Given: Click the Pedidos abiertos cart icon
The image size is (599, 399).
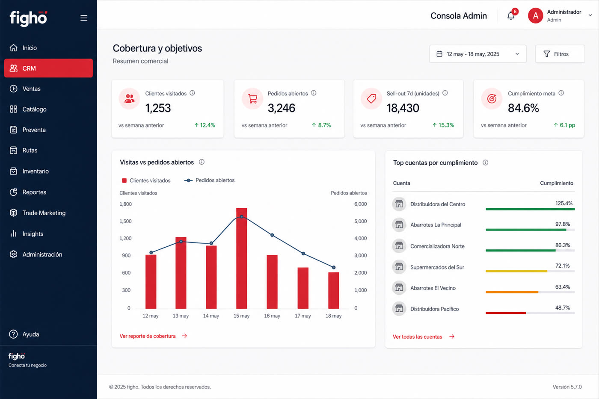Looking at the screenshot, I should 252,99.
